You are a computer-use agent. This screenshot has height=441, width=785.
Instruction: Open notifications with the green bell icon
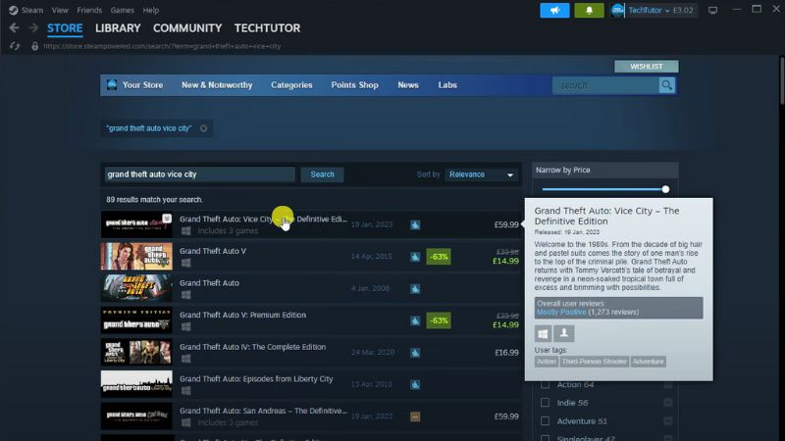coord(589,10)
